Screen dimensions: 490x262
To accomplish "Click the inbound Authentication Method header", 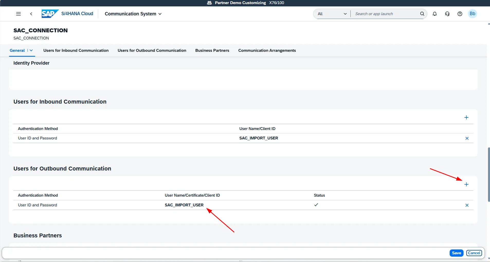I will [38, 129].
